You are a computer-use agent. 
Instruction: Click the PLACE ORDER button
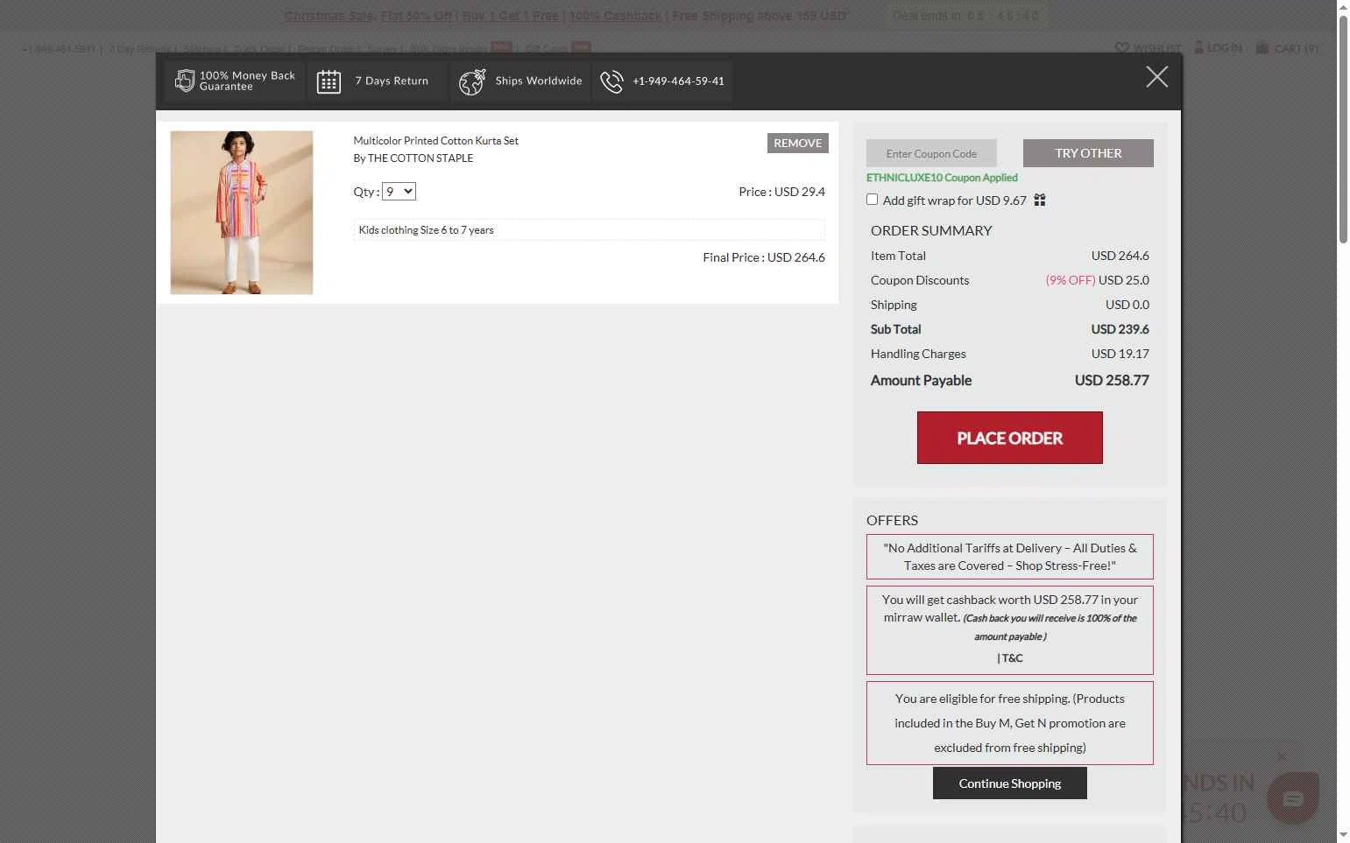pos(1009,438)
